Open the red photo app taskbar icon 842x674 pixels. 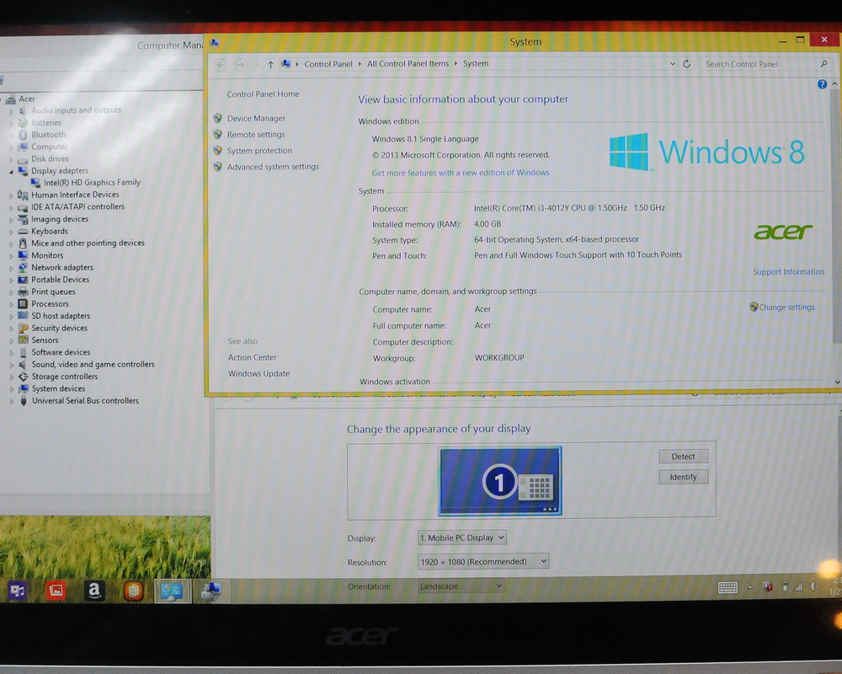click(x=56, y=591)
